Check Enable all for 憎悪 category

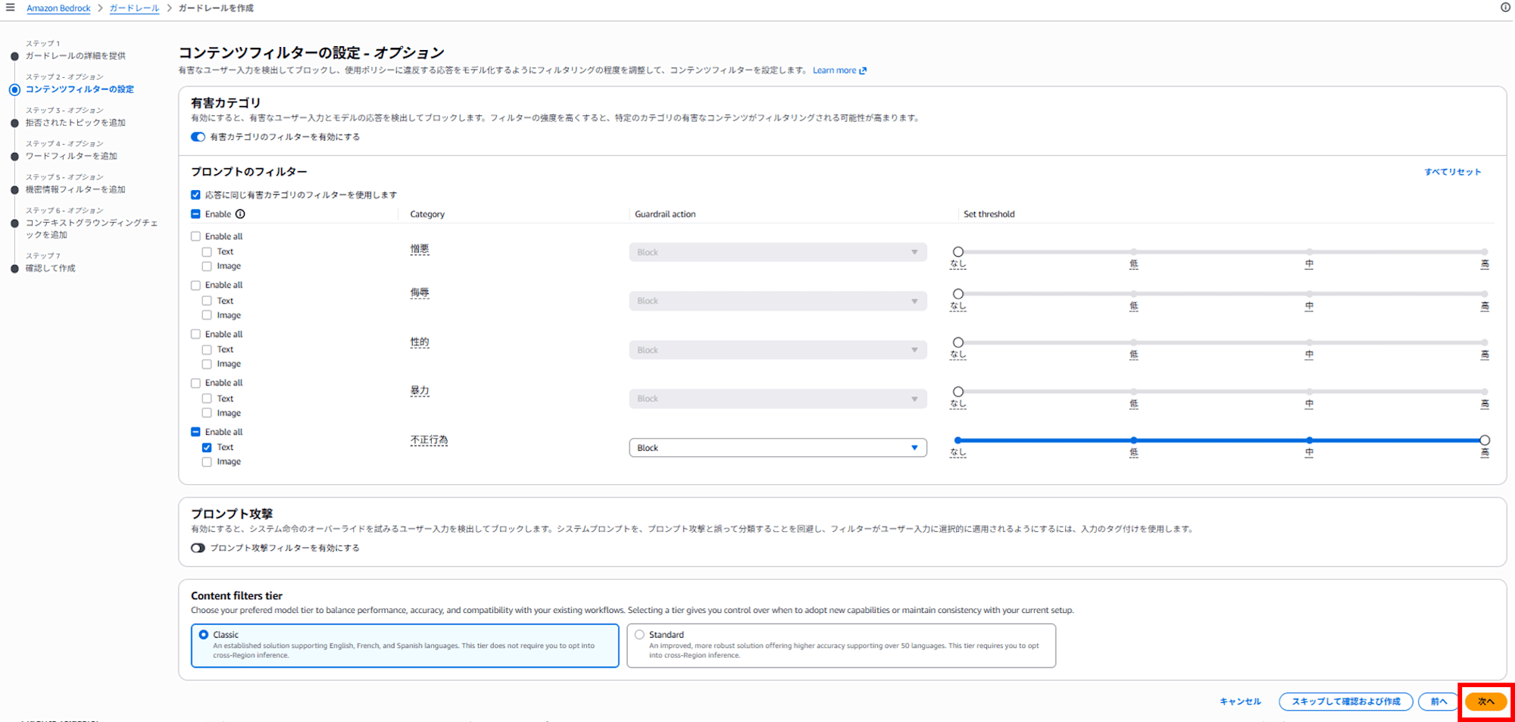pos(195,236)
